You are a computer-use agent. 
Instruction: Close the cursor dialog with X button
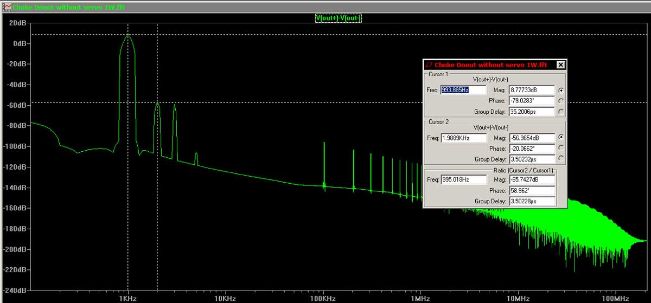tap(561, 65)
